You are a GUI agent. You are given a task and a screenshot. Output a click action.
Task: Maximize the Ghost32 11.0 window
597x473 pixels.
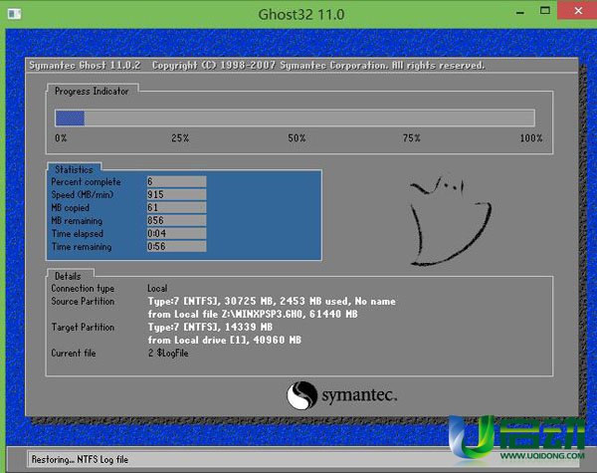point(545,11)
